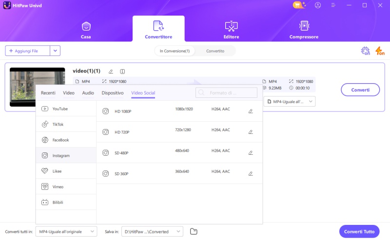The image size is (390, 240).
Task: Click the video(1)(1) file name
Action: pos(86,71)
